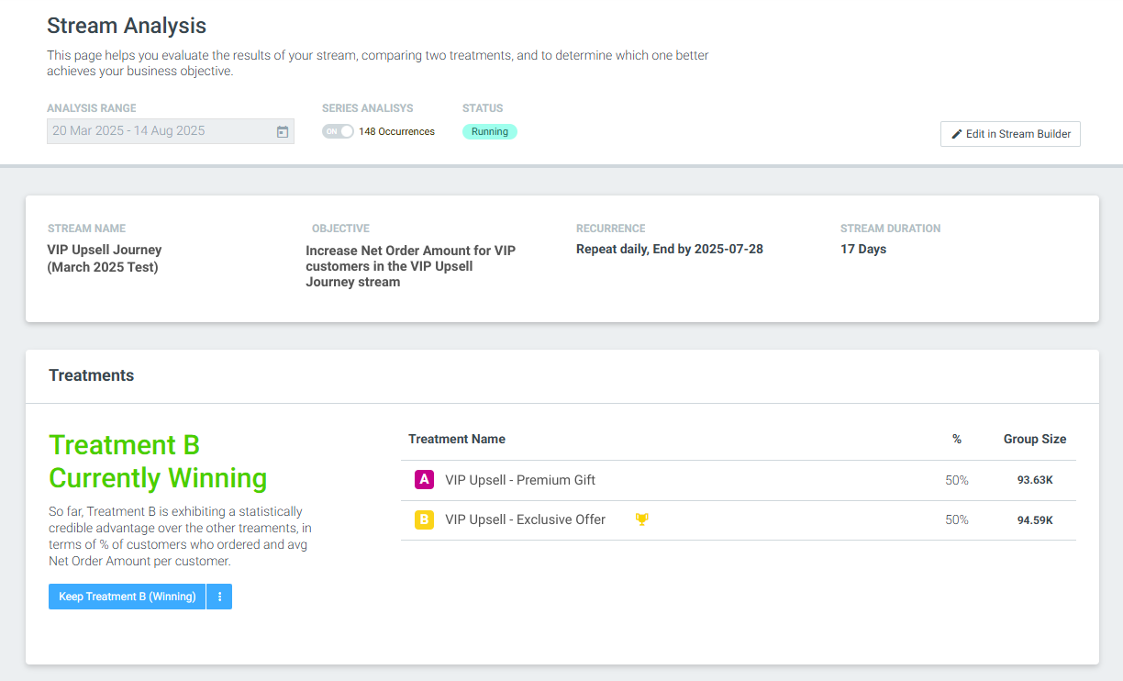
Task: Click the Keep Treatment B (Winning) button
Action: pyautogui.click(x=128, y=597)
